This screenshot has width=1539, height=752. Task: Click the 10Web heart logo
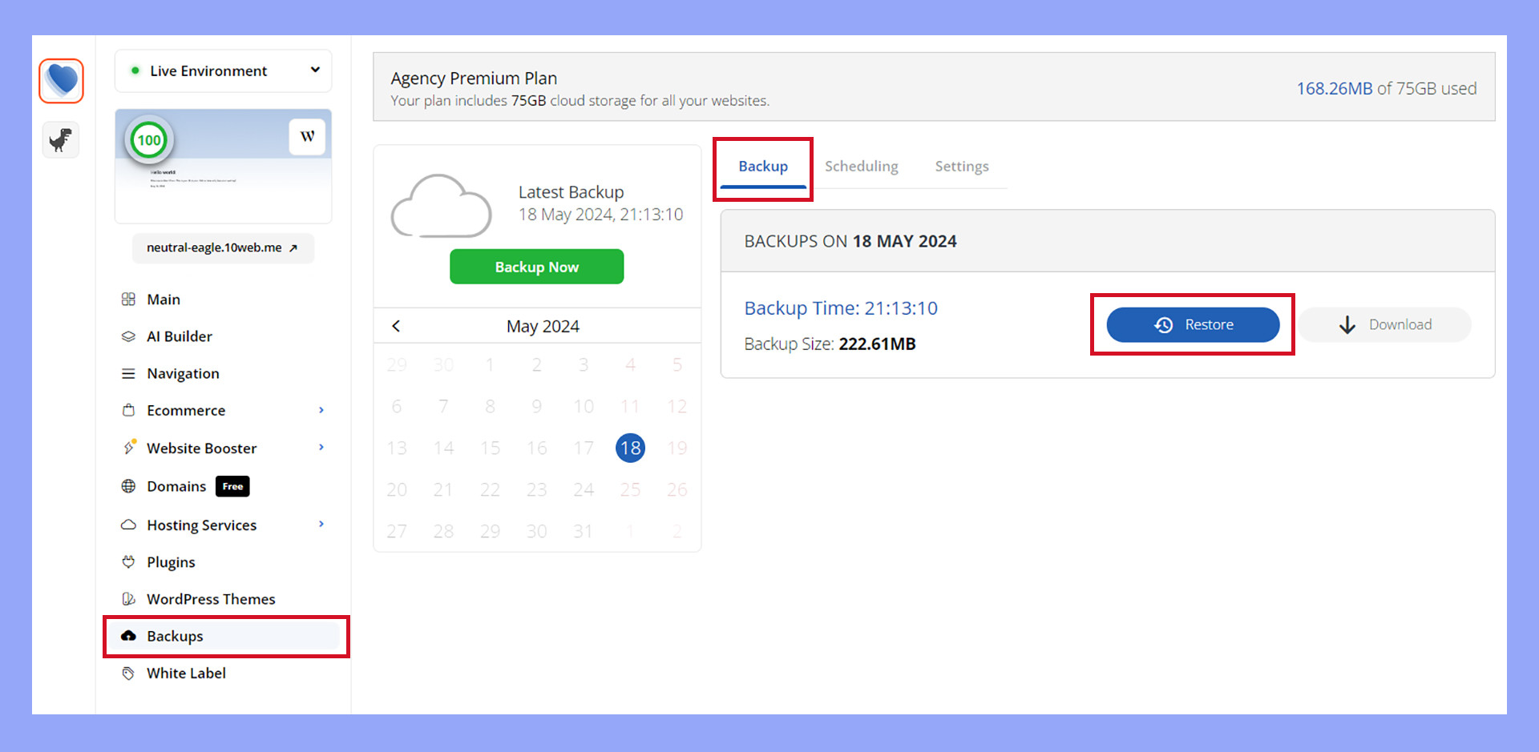pyautogui.click(x=61, y=80)
